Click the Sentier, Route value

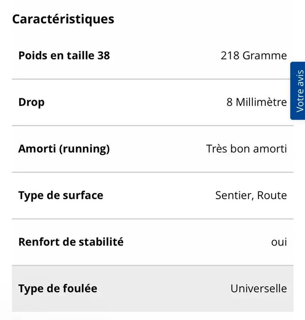click(251, 195)
